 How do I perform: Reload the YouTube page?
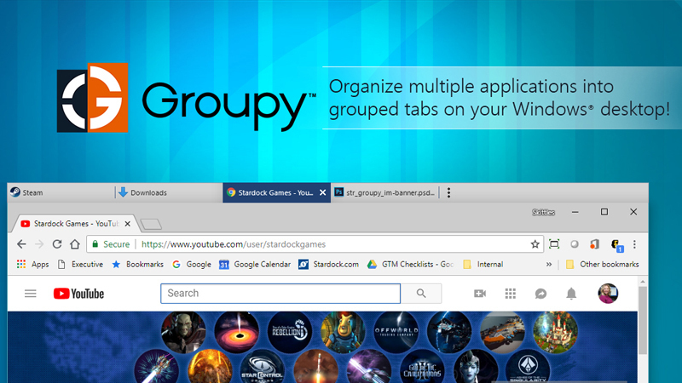point(57,244)
